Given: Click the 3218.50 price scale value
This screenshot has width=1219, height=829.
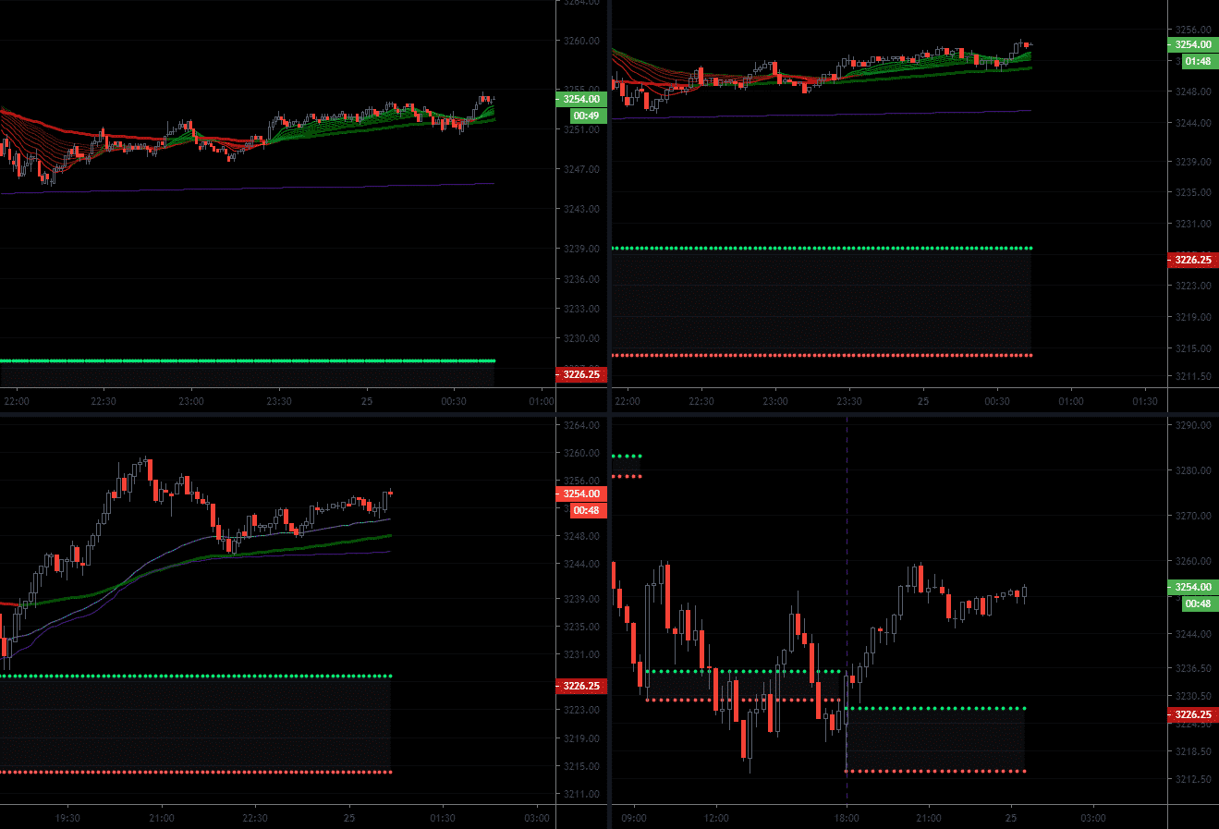Looking at the screenshot, I should tap(1192, 751).
